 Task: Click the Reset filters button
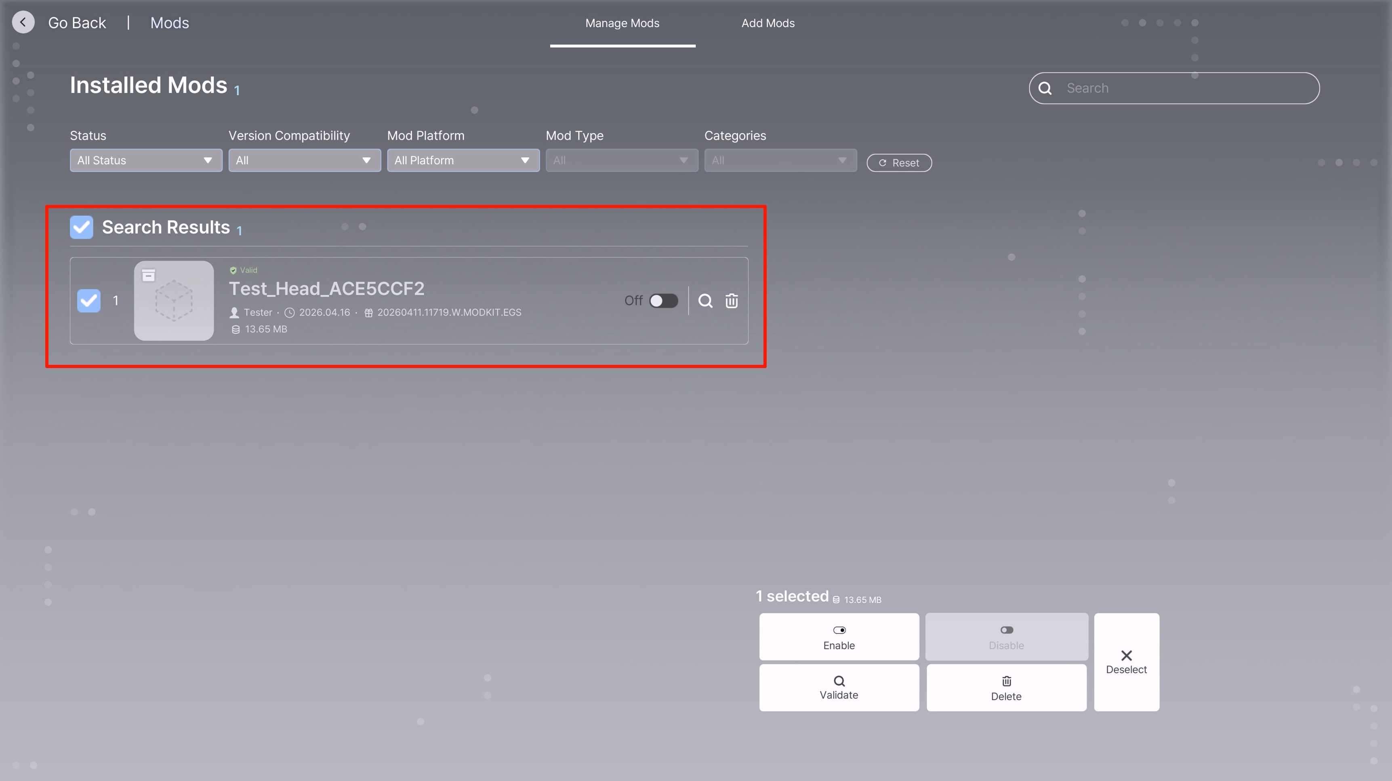899,163
